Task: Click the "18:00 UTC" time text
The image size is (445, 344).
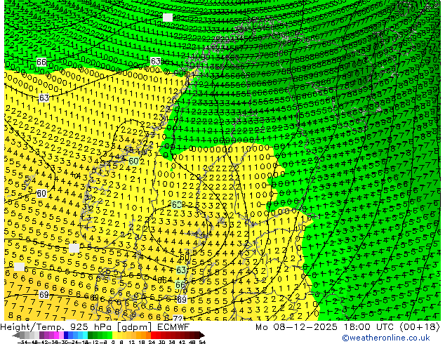Action: click(368, 326)
